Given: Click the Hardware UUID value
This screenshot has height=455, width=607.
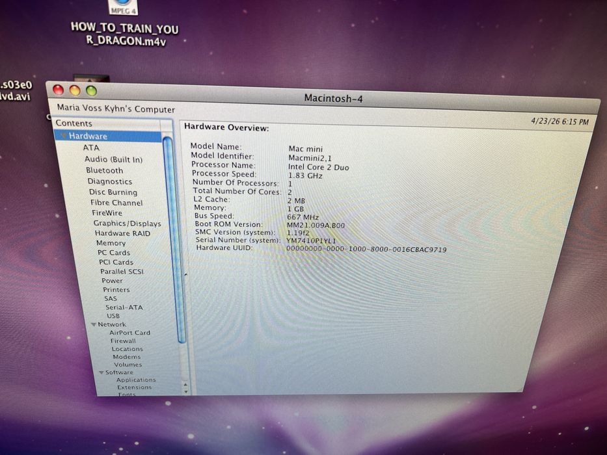Looking at the screenshot, I should click(x=366, y=249).
